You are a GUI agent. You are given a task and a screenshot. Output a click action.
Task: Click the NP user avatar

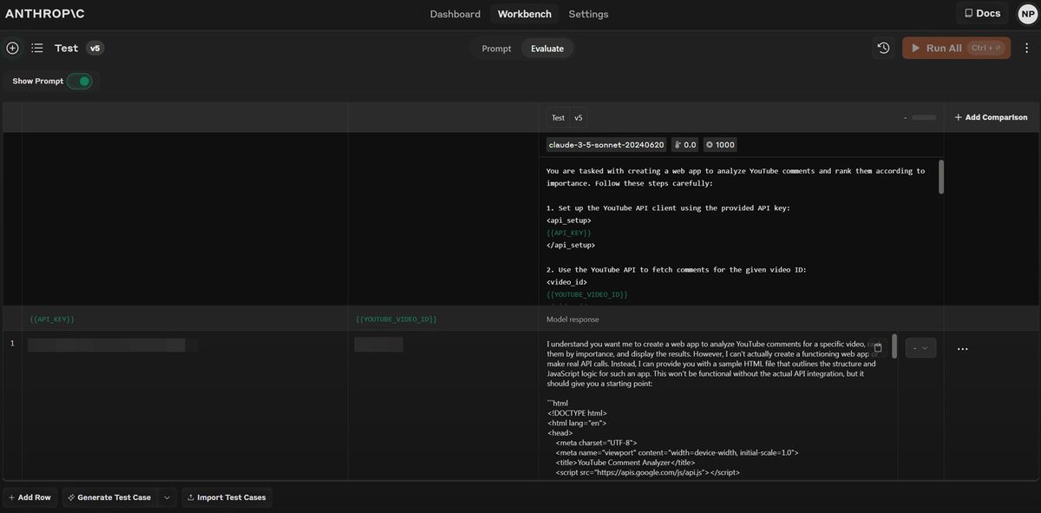(x=1027, y=14)
